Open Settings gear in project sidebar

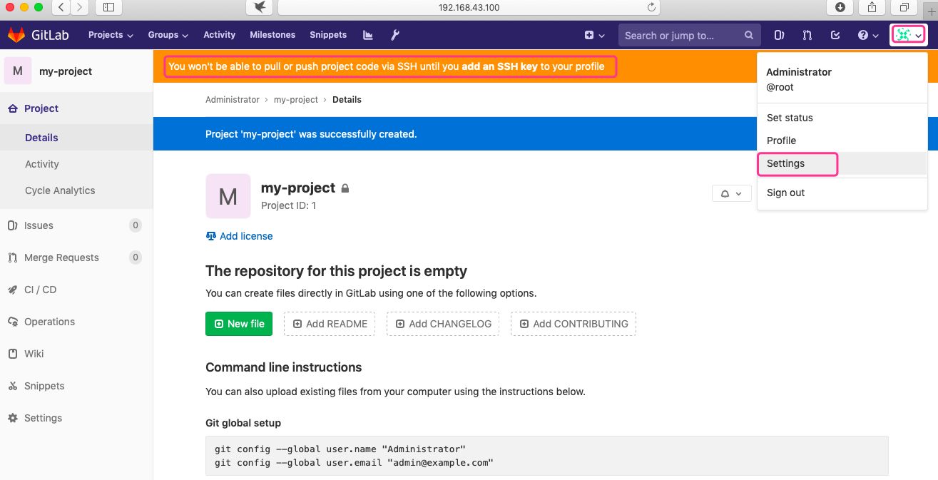(x=76, y=418)
